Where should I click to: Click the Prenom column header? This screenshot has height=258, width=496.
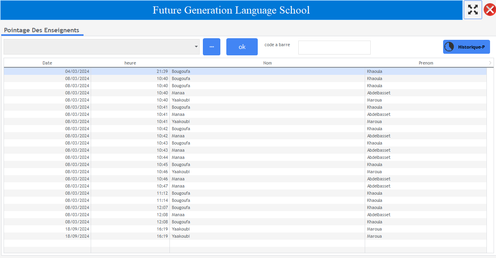(426, 63)
